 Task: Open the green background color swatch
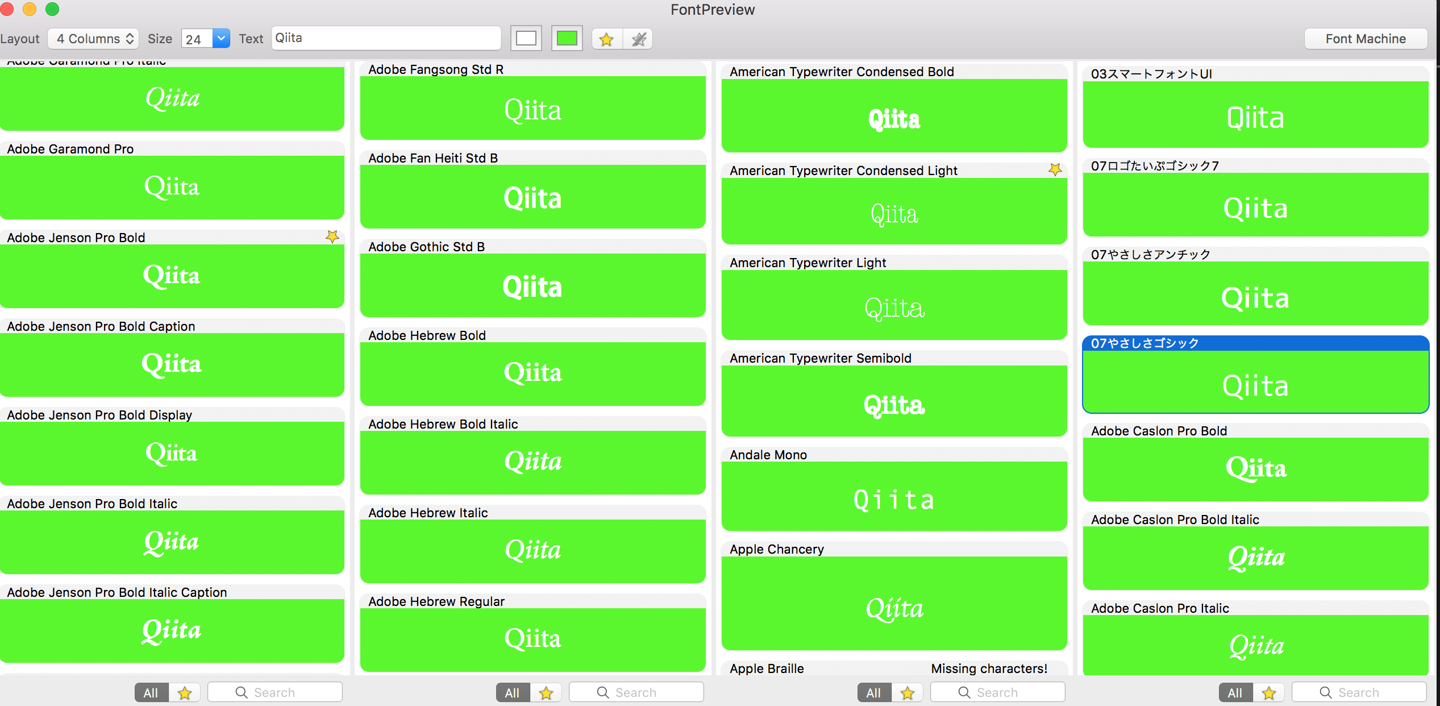567,39
